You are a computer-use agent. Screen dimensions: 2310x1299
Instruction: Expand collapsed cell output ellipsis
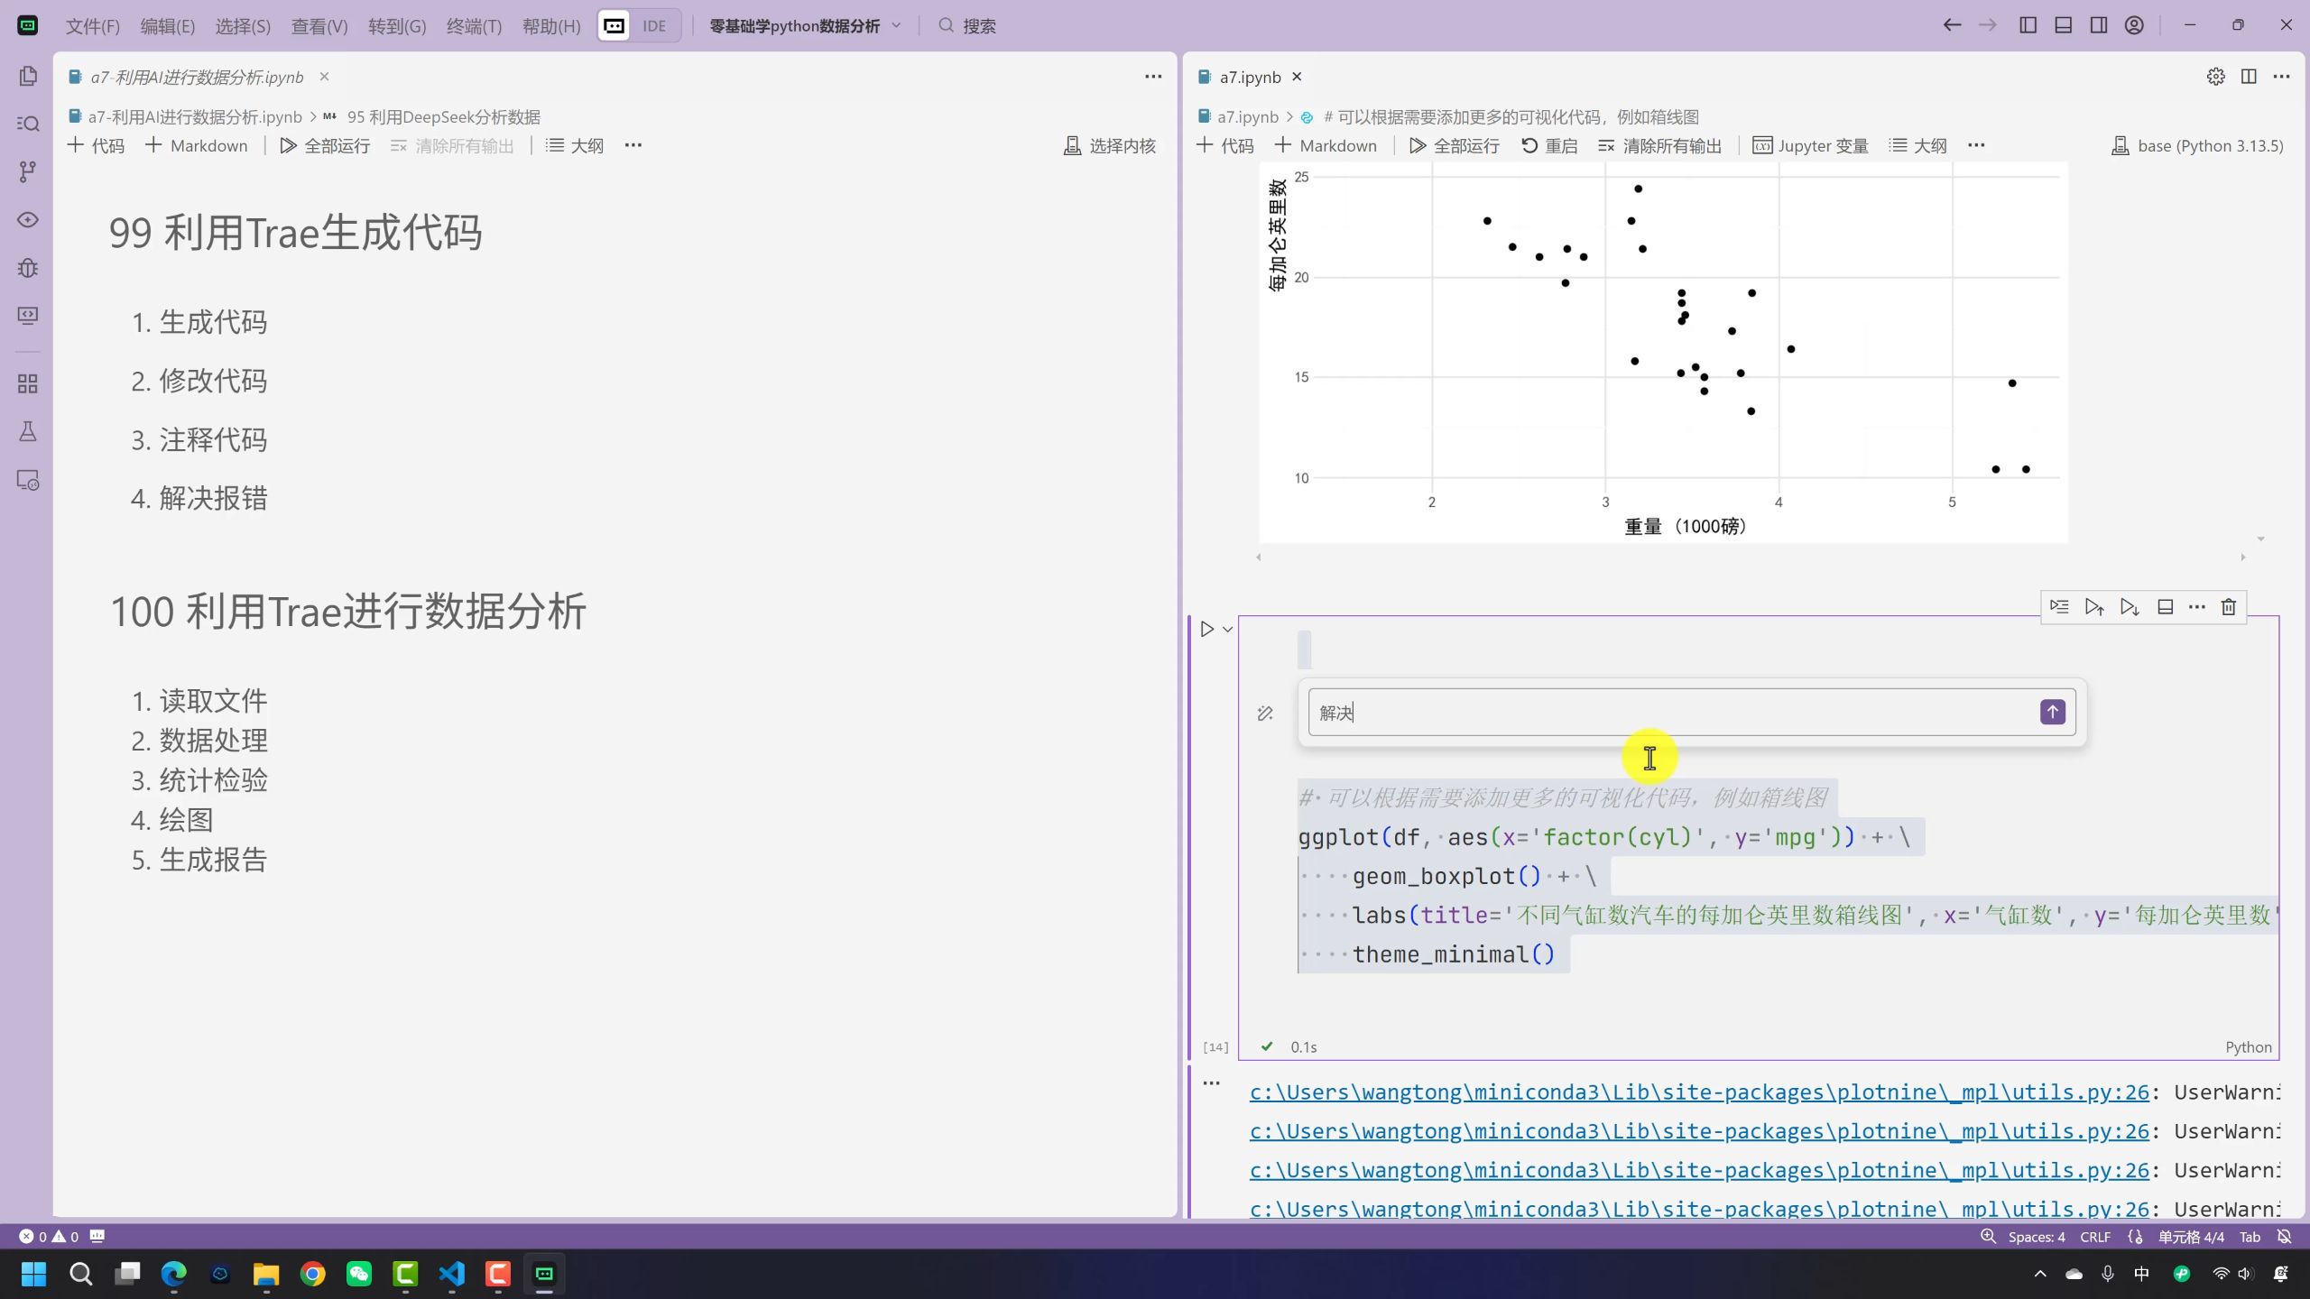pyautogui.click(x=1211, y=1082)
